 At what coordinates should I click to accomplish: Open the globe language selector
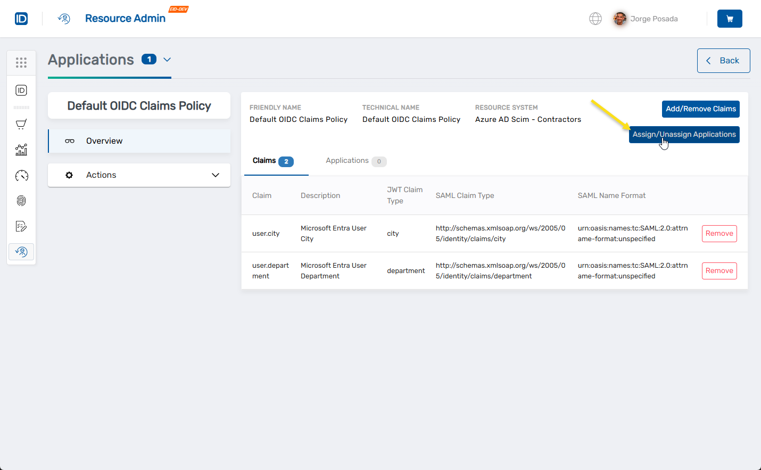[x=595, y=18]
